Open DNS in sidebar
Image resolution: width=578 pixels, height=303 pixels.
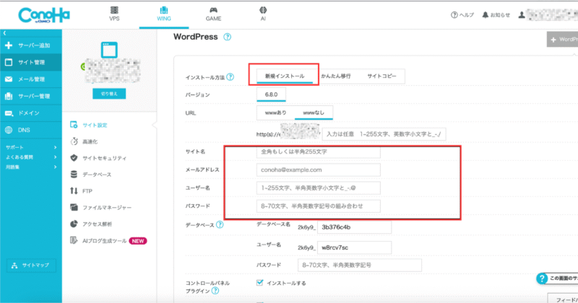tap(31, 130)
